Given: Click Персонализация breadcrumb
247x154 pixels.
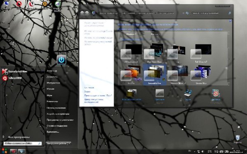Looking at the screenshot, I should click(x=165, y=13).
